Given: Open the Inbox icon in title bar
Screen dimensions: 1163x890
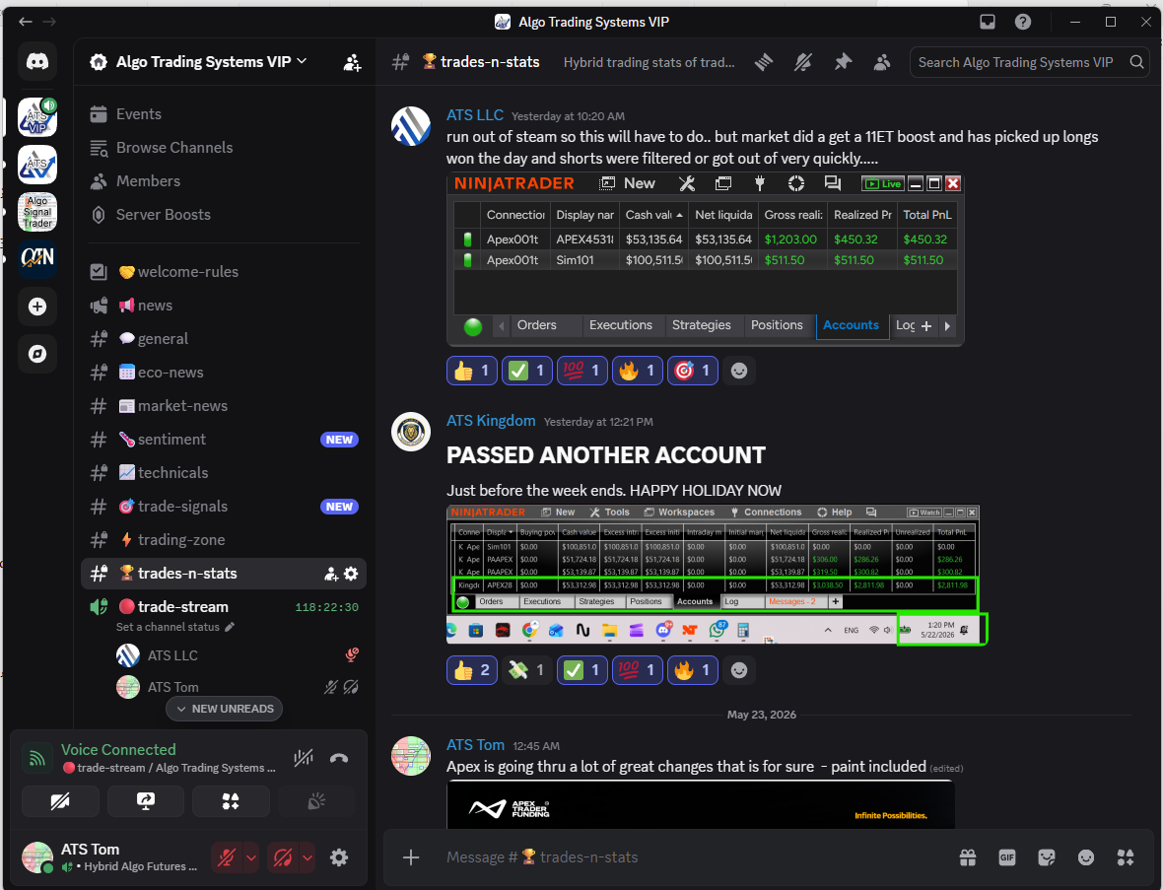Looking at the screenshot, I should tap(988, 22).
